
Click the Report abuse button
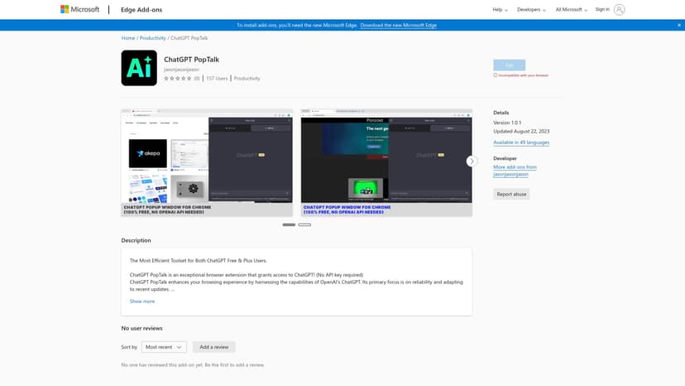[x=511, y=194]
